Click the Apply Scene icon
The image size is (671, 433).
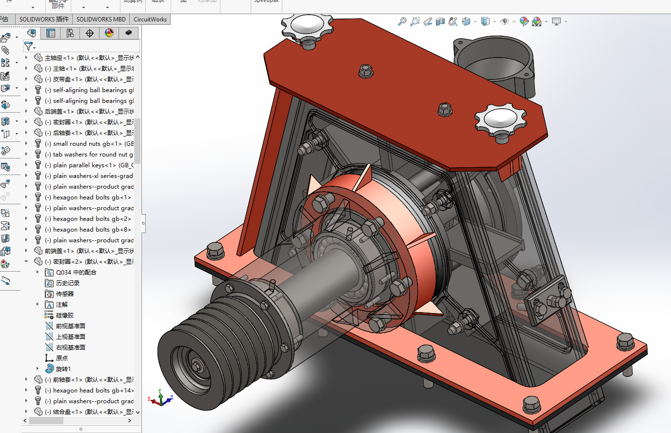pos(536,21)
